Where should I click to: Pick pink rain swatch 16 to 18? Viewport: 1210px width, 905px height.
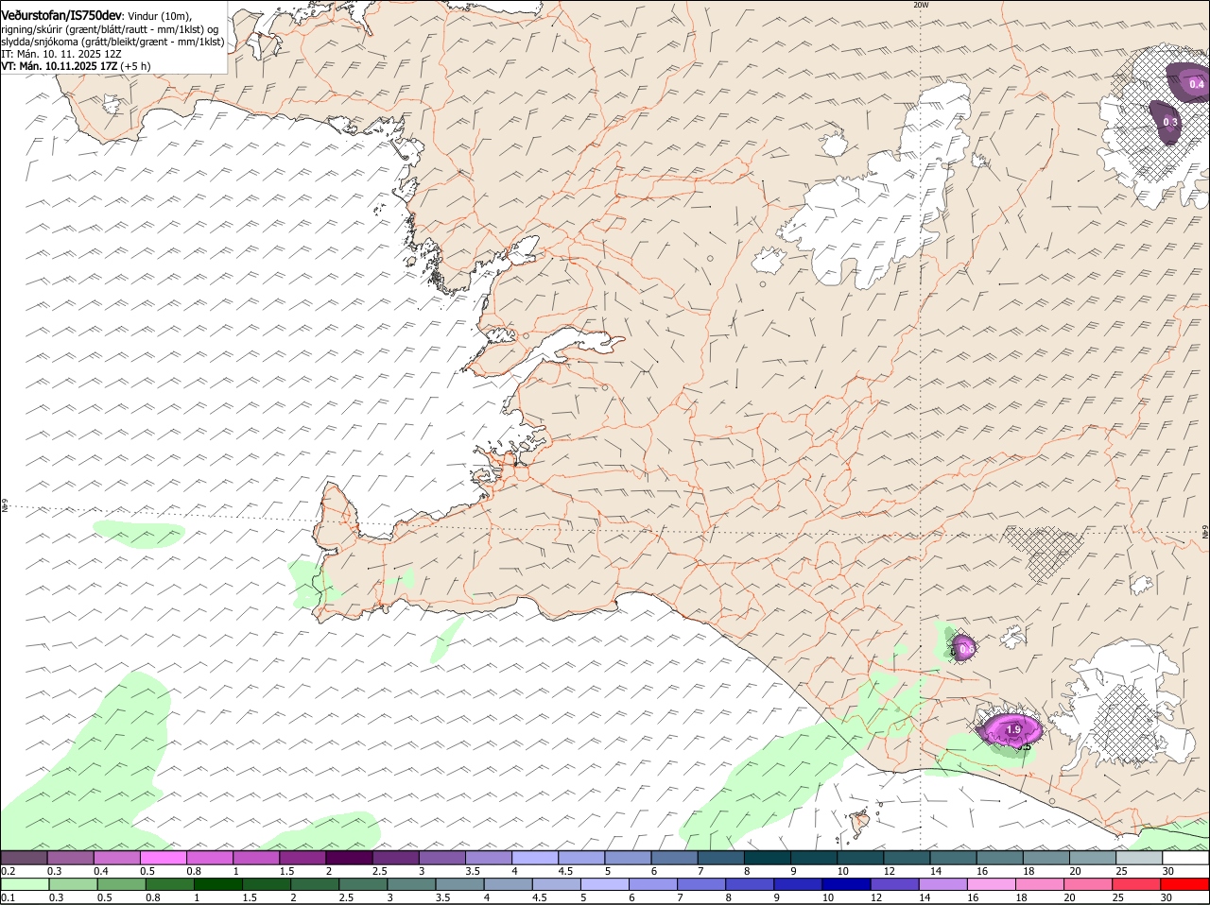(x=992, y=885)
